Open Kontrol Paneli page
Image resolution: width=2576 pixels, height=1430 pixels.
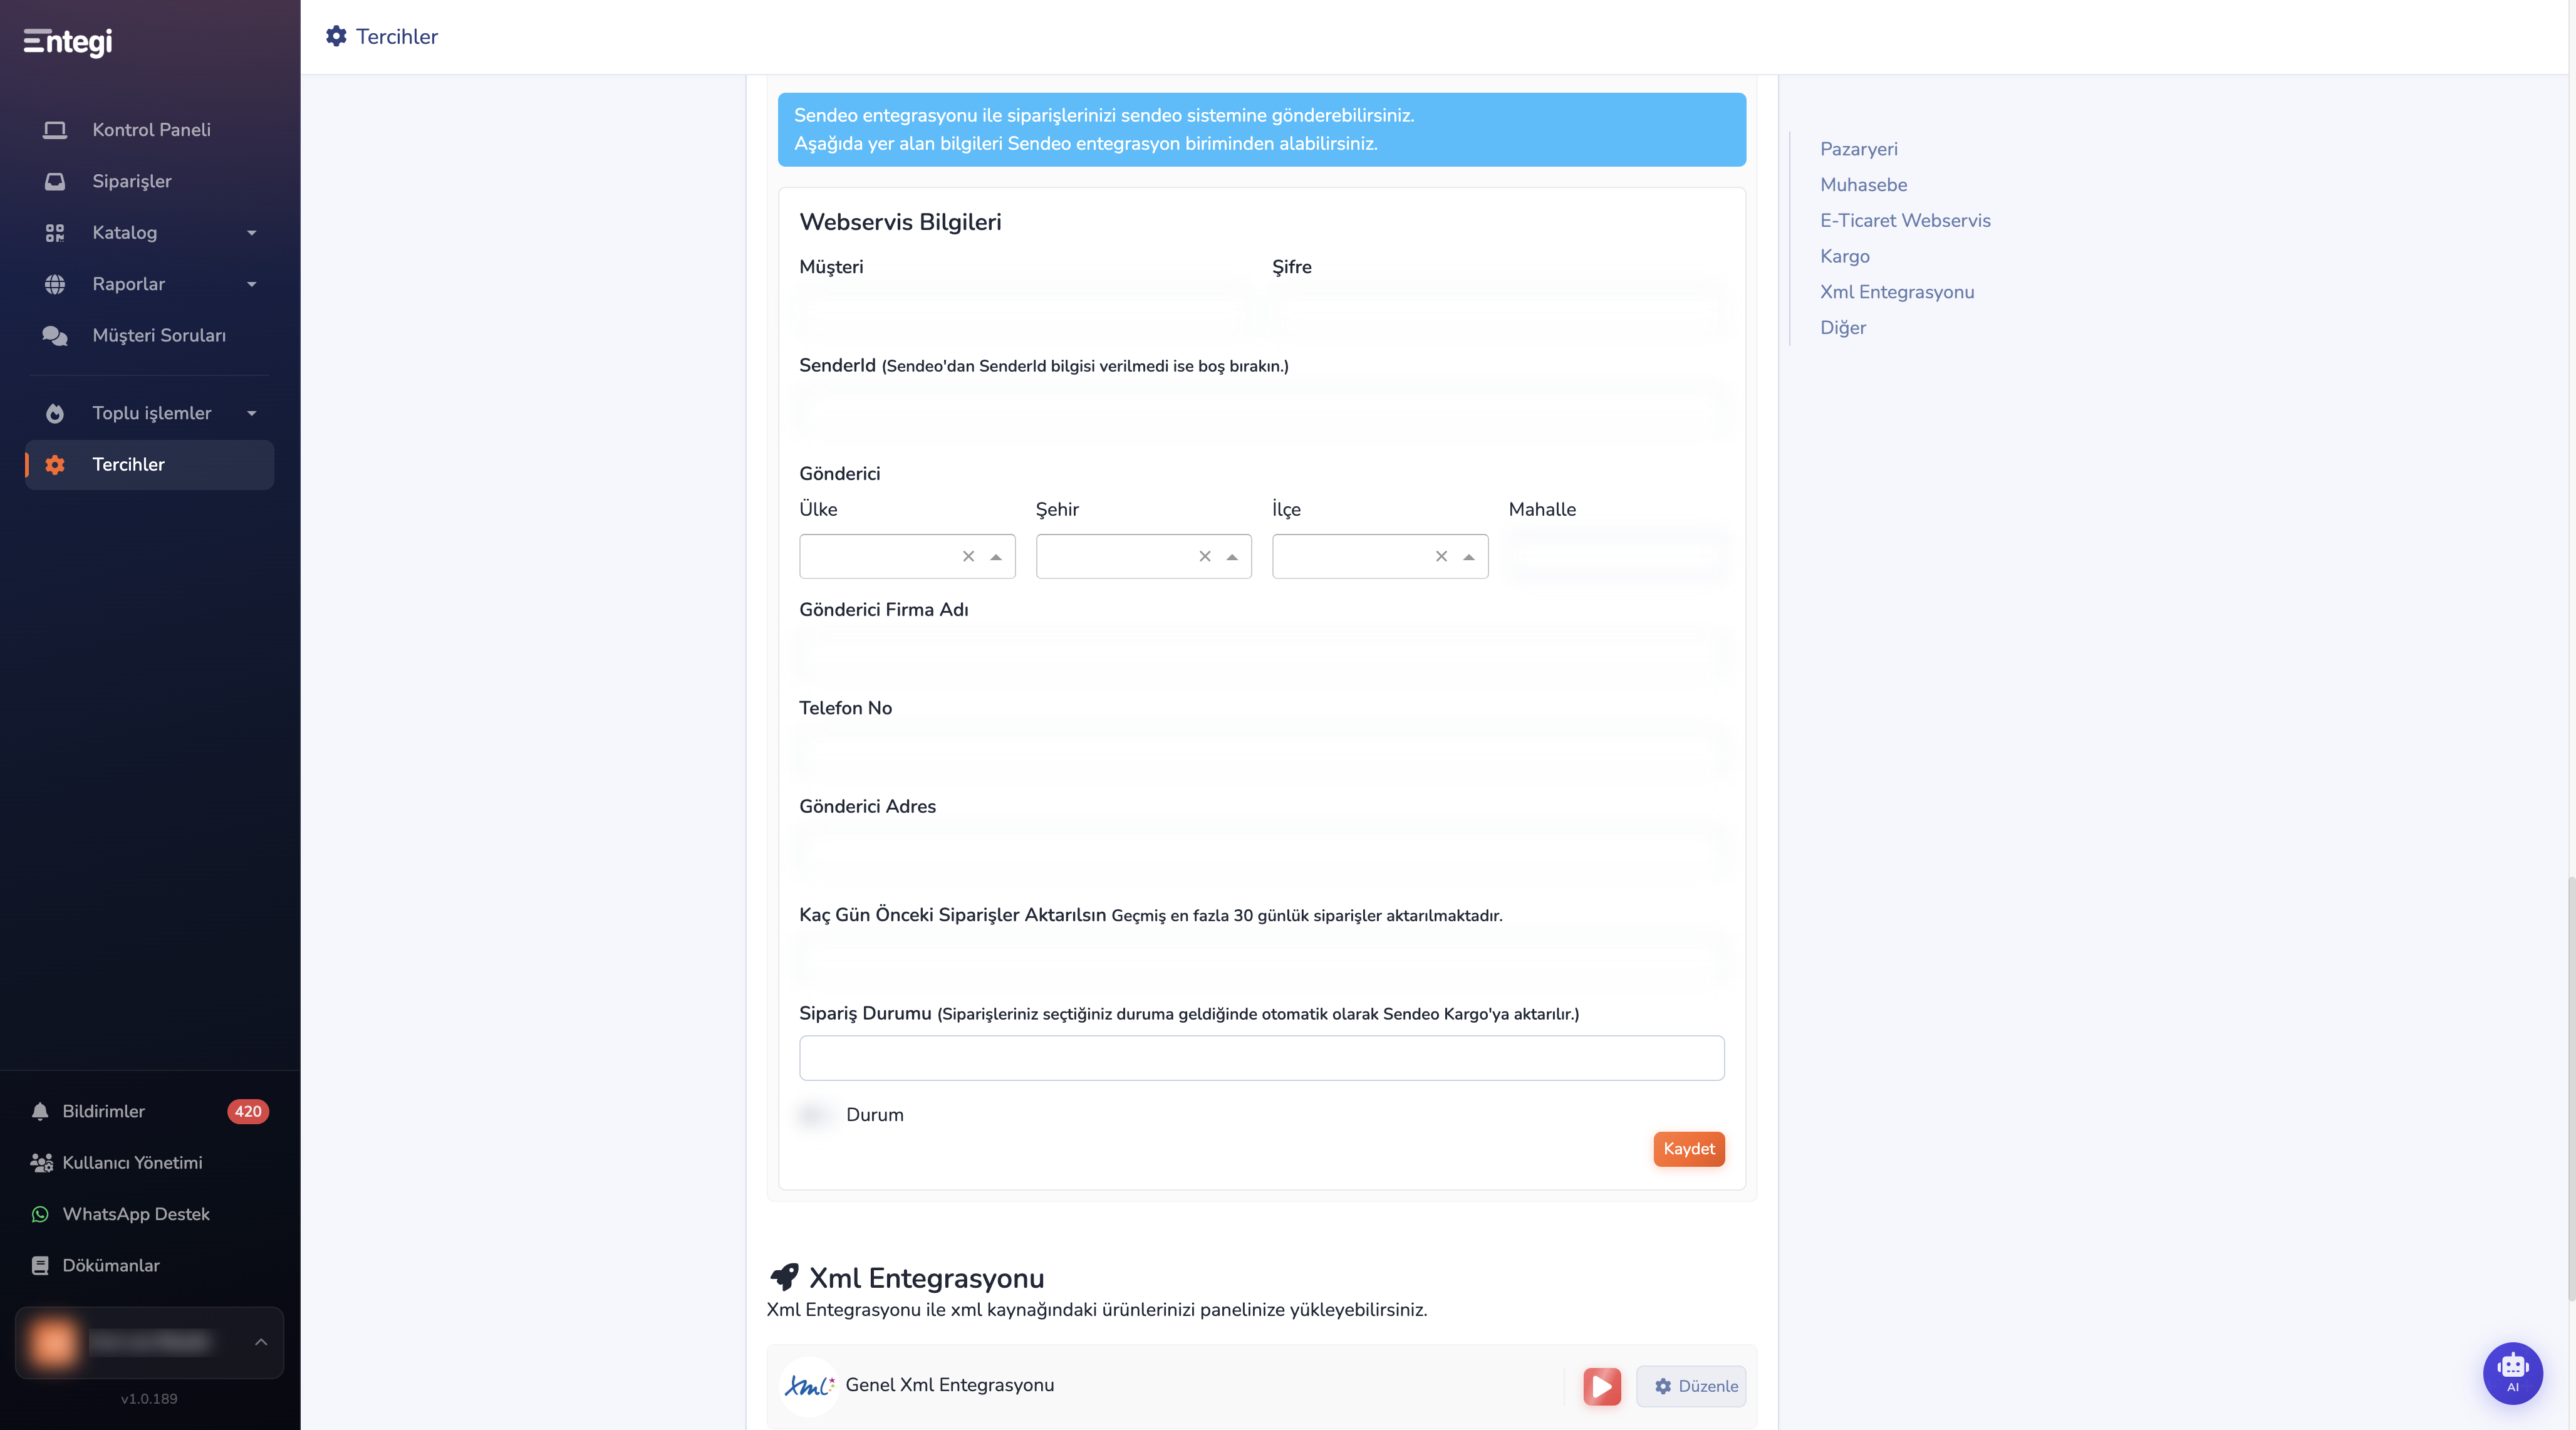tap(149, 129)
